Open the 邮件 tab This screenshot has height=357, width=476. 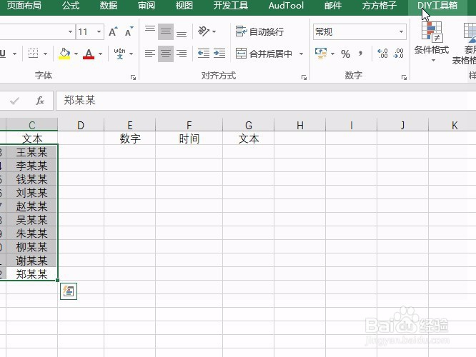[x=333, y=6]
